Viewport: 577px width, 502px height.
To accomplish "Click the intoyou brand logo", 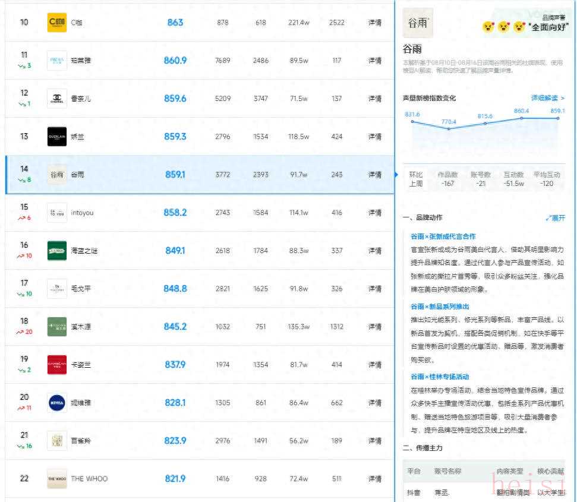I will [57, 213].
